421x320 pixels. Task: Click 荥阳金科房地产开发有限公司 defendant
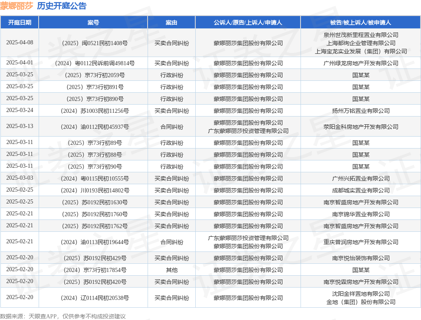pos(361,127)
